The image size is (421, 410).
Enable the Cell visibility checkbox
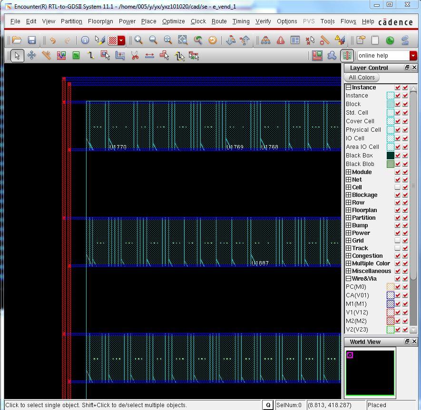(x=398, y=187)
